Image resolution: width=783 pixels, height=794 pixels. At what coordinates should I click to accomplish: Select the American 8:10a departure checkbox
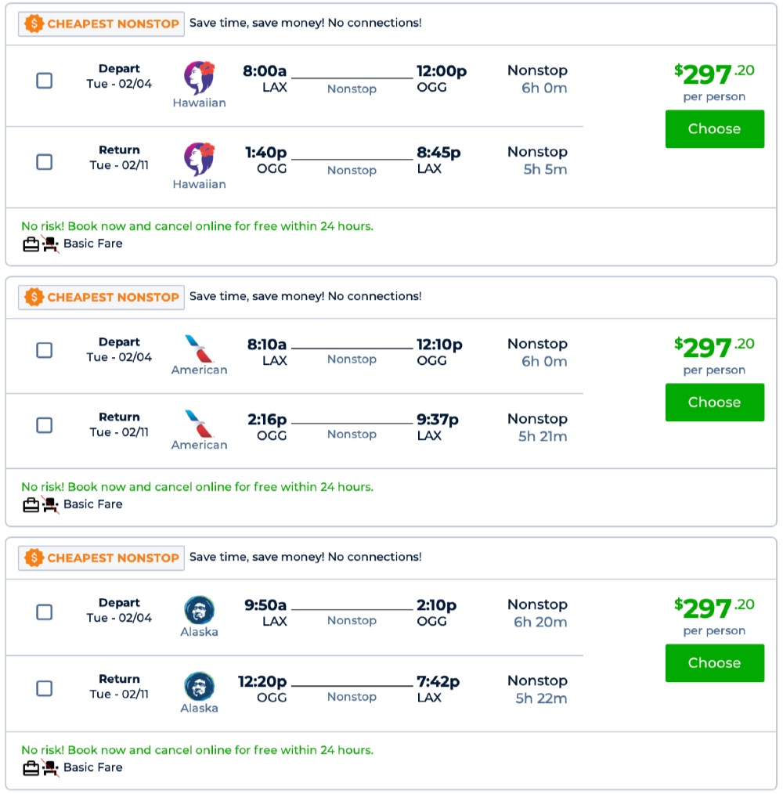tap(45, 350)
